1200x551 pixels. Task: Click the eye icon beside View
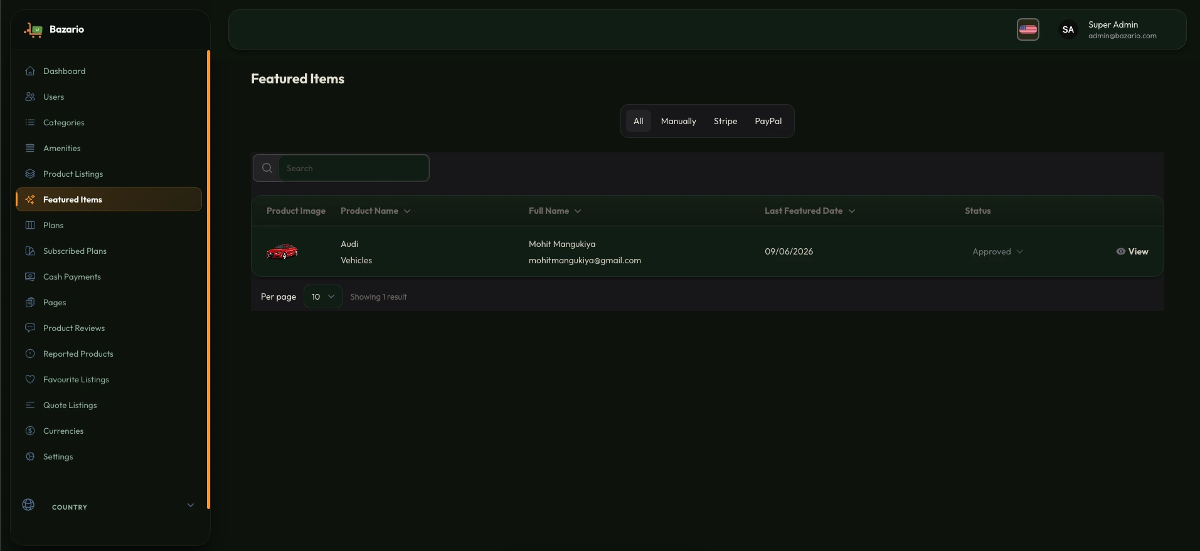[1121, 251]
